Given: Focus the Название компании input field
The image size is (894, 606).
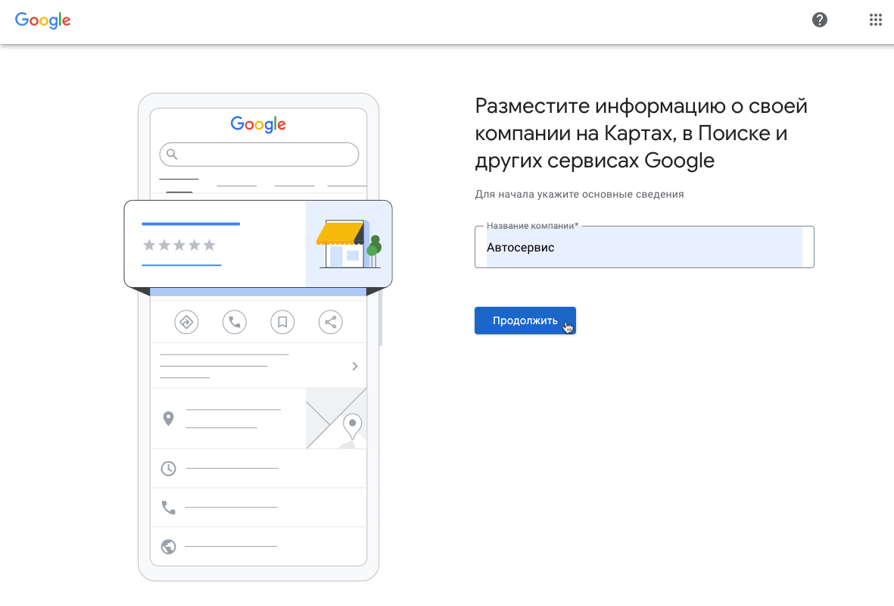Looking at the screenshot, I should [644, 247].
